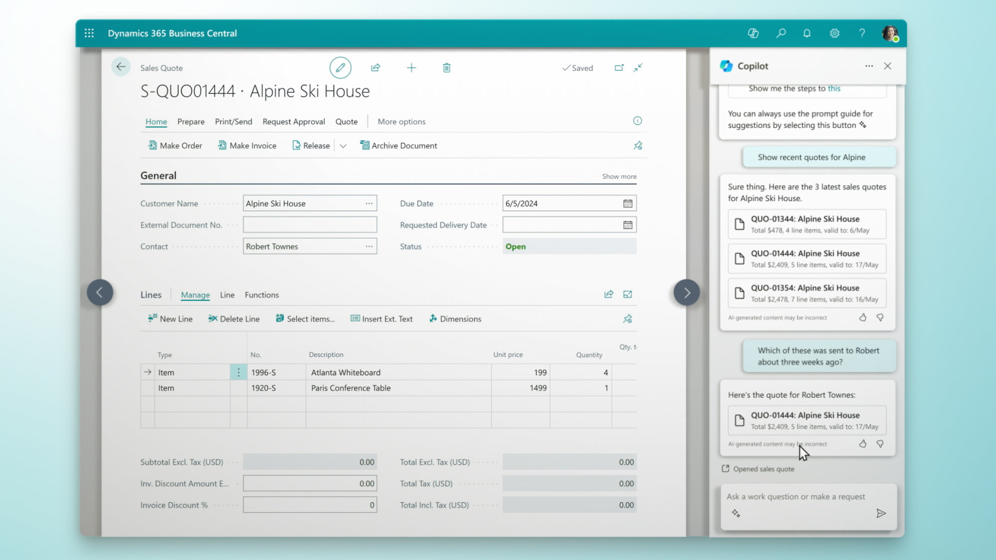Click the Copilot icon in top bar
The width and height of the screenshot is (996, 560).
(x=753, y=33)
